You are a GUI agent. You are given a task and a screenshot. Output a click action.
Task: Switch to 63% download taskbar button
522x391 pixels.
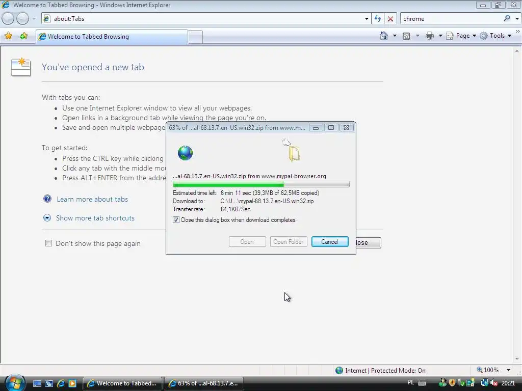[203, 383]
